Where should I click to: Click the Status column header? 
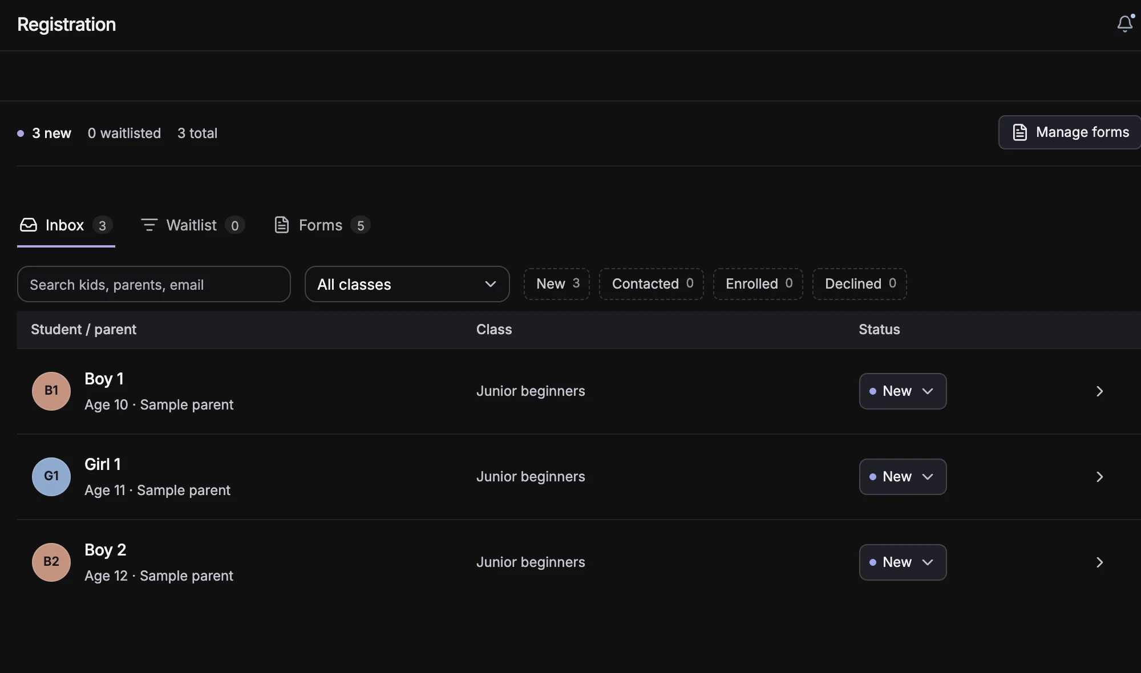pos(879,330)
